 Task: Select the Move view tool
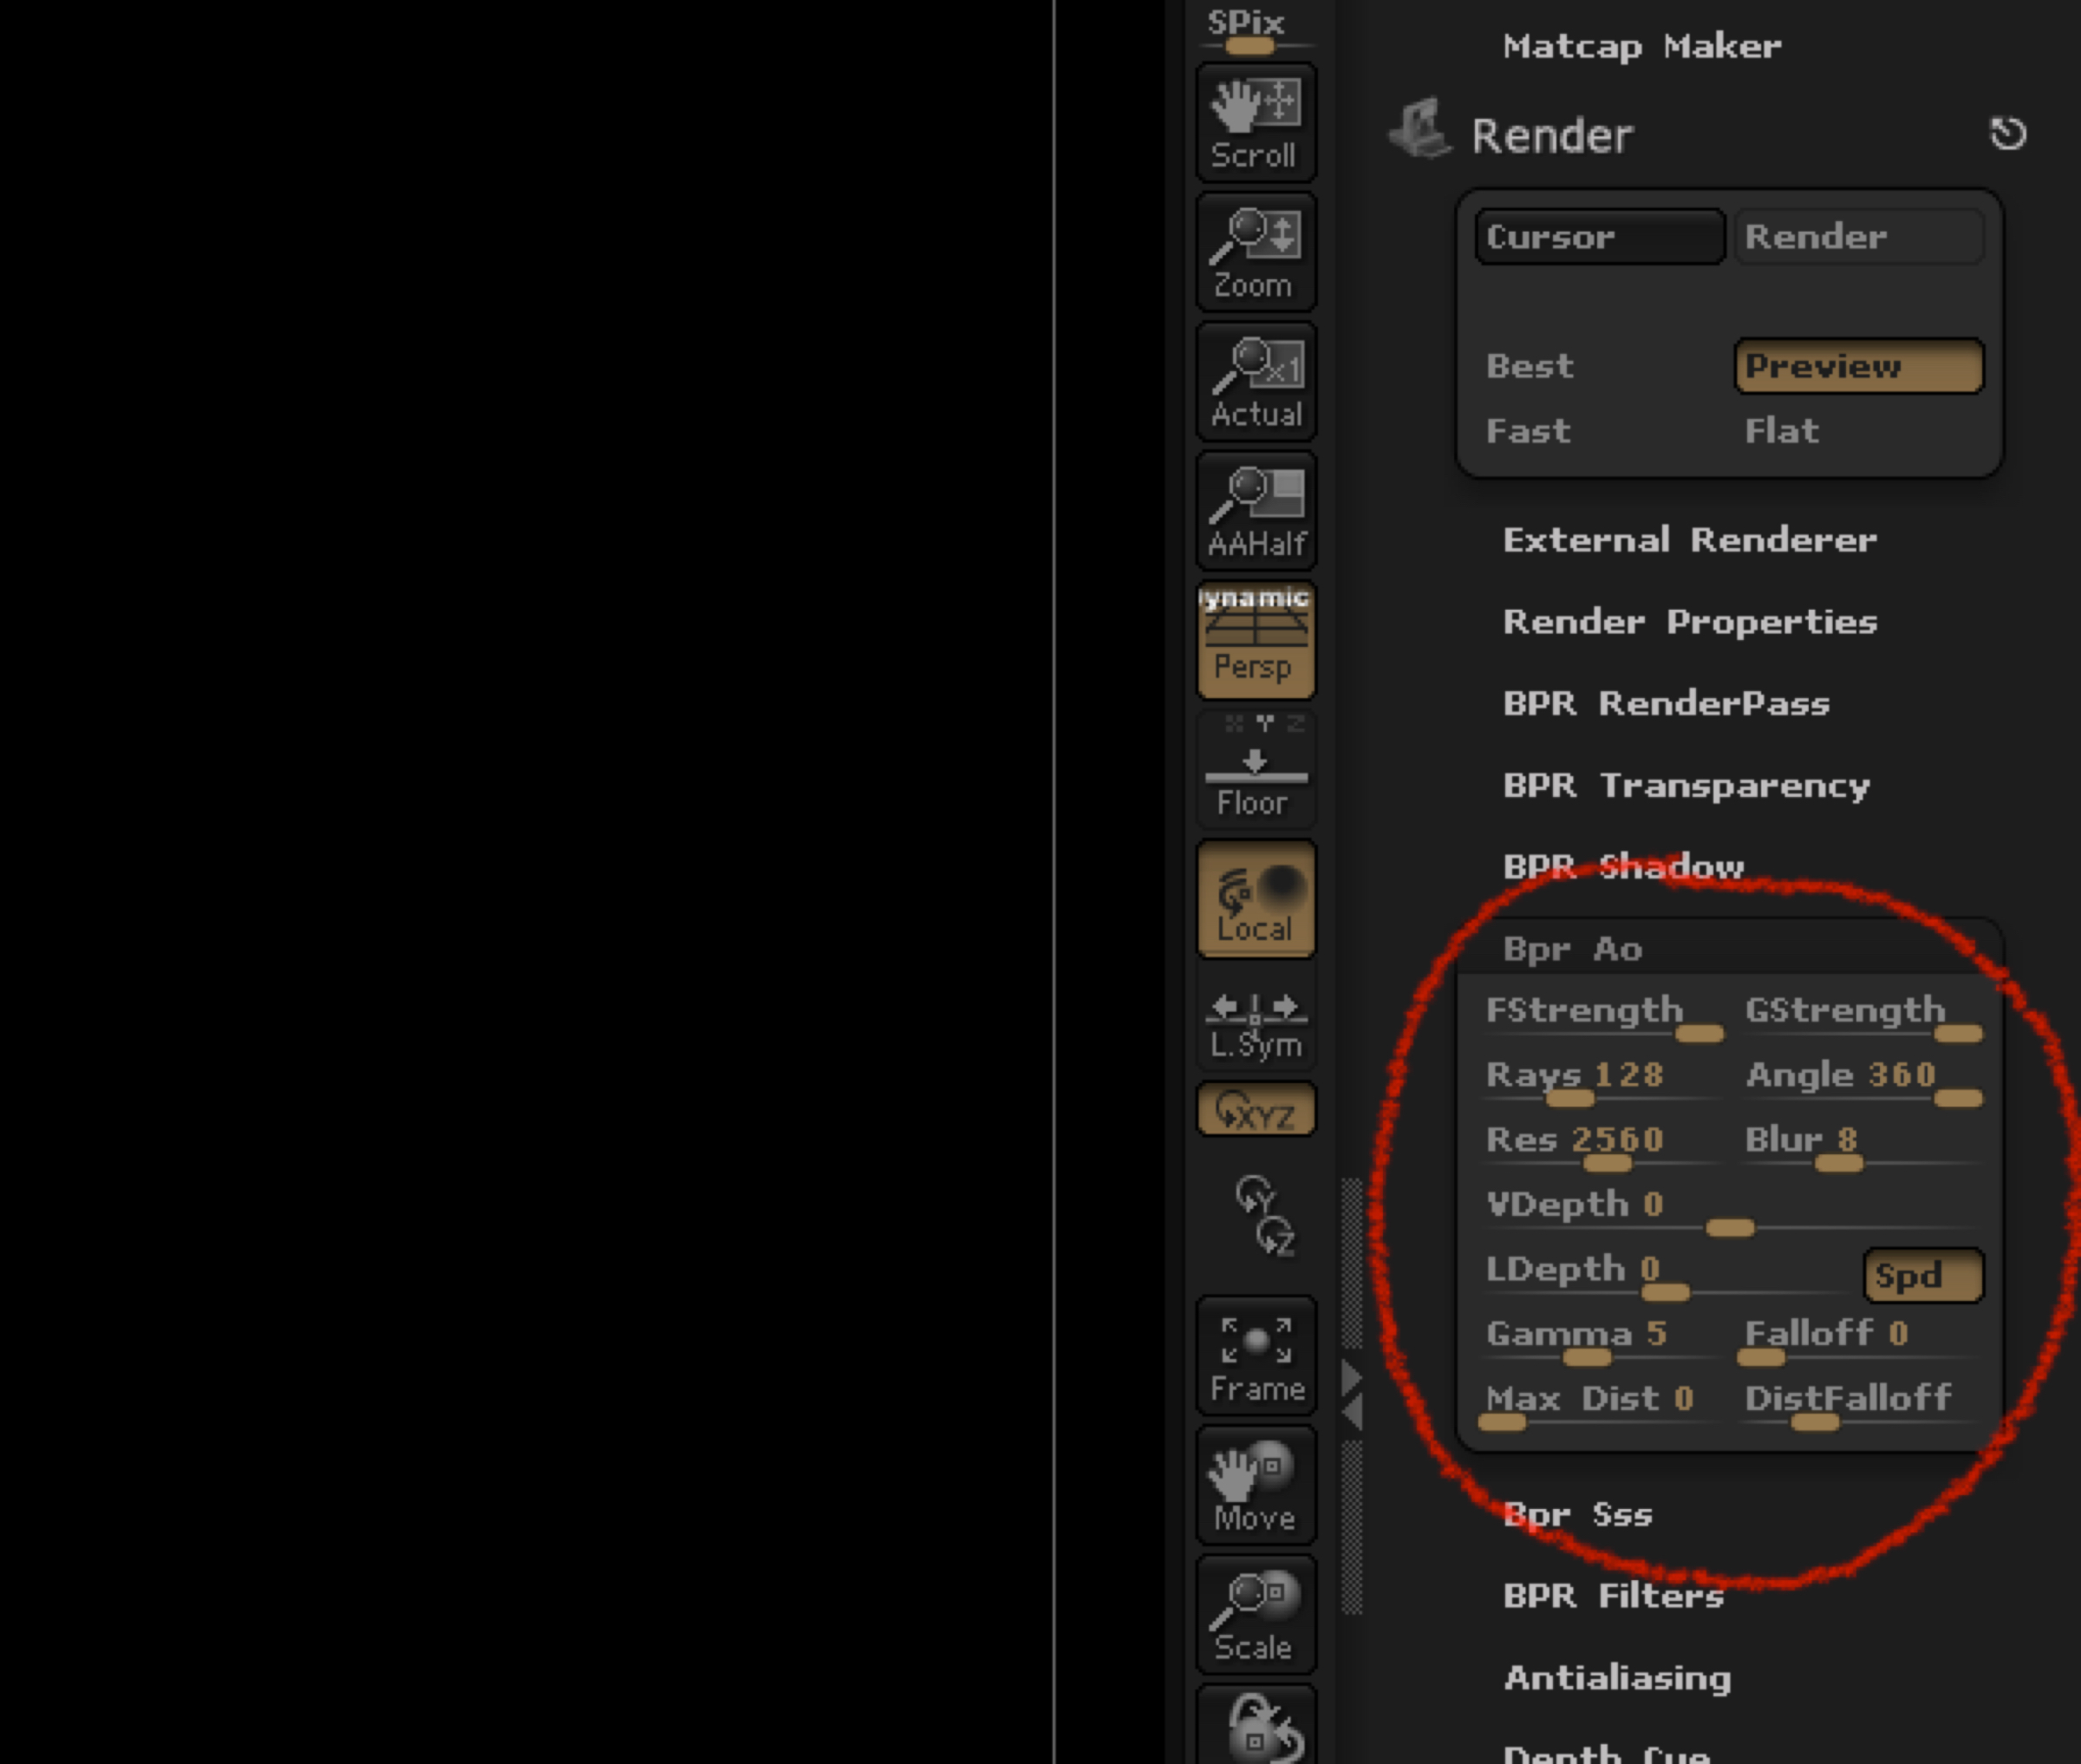[x=1256, y=1486]
